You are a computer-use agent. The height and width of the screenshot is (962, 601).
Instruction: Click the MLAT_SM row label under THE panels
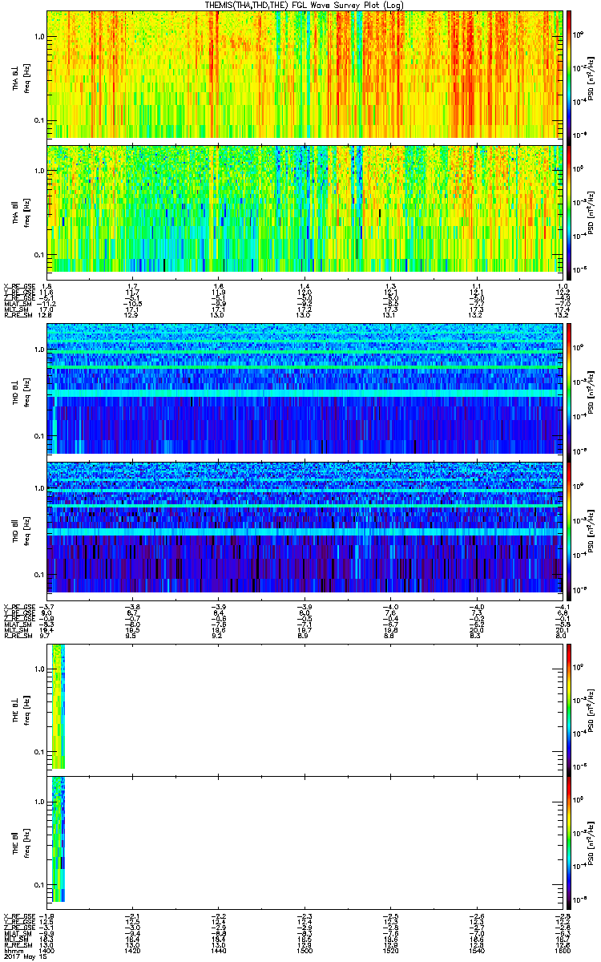click(18, 935)
